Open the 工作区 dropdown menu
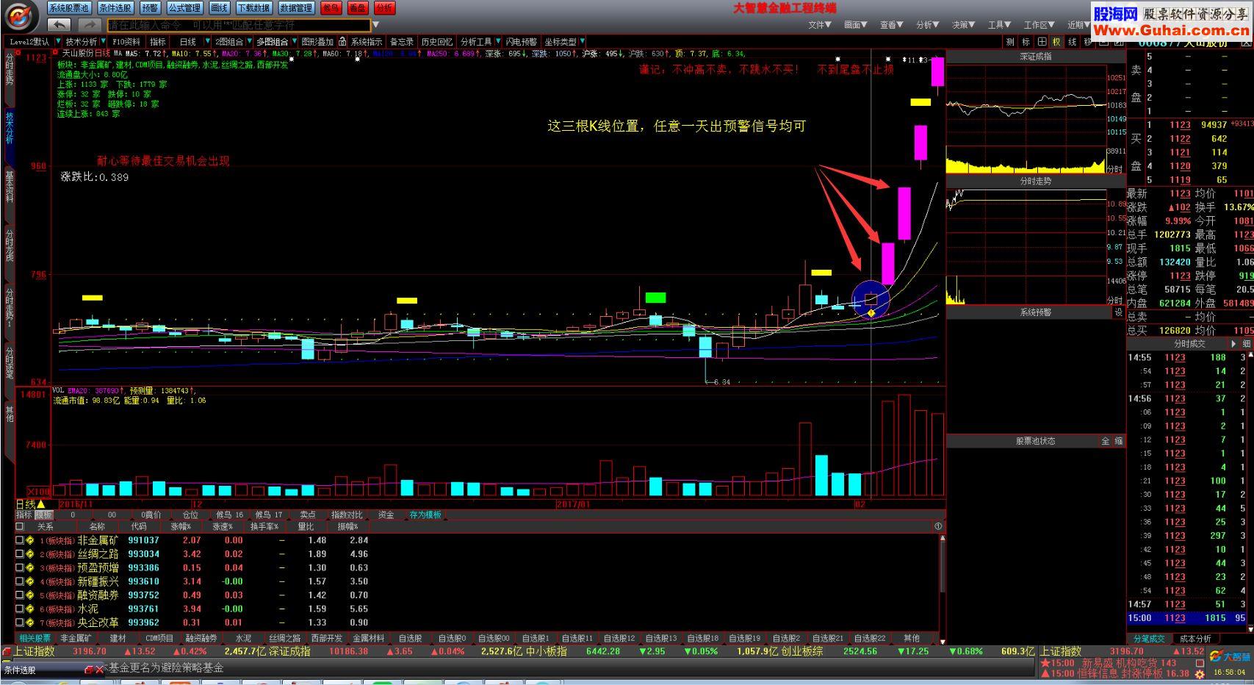1254x685 pixels. point(1039,25)
